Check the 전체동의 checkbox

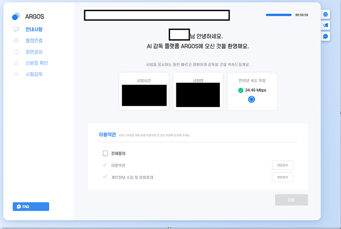[x=105, y=154]
